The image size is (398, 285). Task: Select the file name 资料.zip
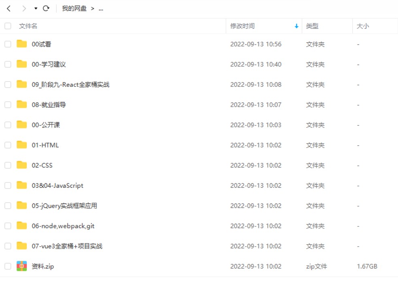point(43,266)
